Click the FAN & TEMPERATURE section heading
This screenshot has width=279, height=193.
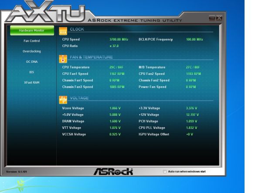91,57
